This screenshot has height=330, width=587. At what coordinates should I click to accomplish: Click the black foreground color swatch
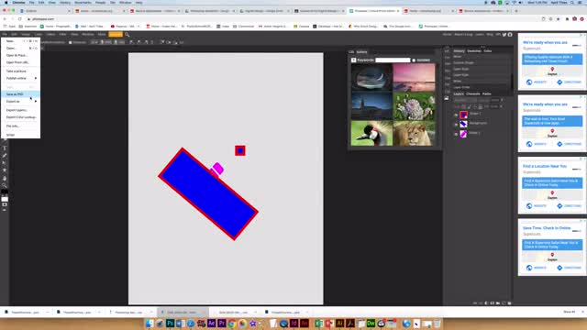(x=4, y=192)
